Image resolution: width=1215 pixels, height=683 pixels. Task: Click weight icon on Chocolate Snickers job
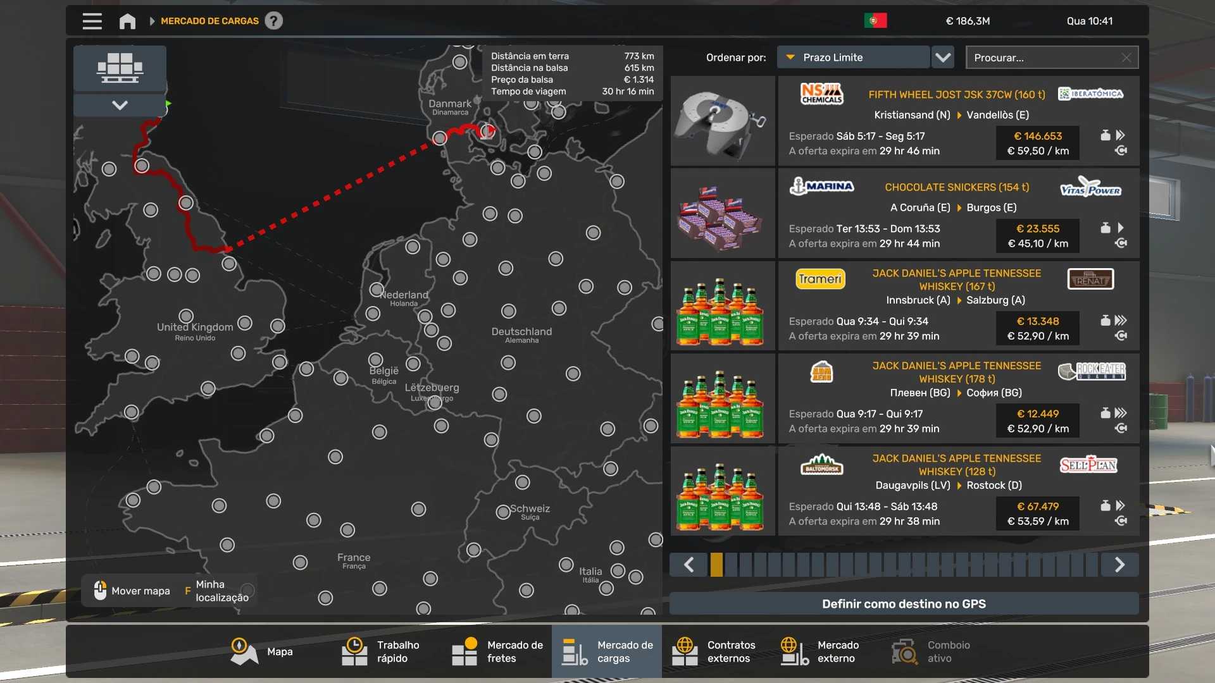(1105, 228)
